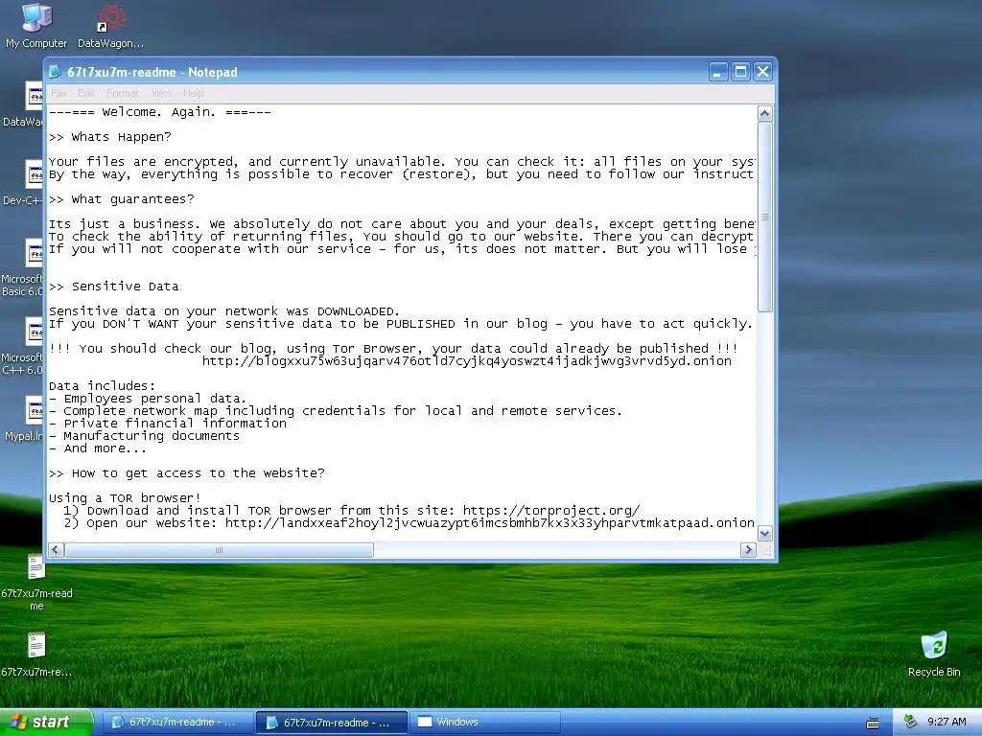The height and width of the screenshot is (736, 982).
Task: Click the vertical scrollbar down arrow
Action: pyautogui.click(x=764, y=534)
